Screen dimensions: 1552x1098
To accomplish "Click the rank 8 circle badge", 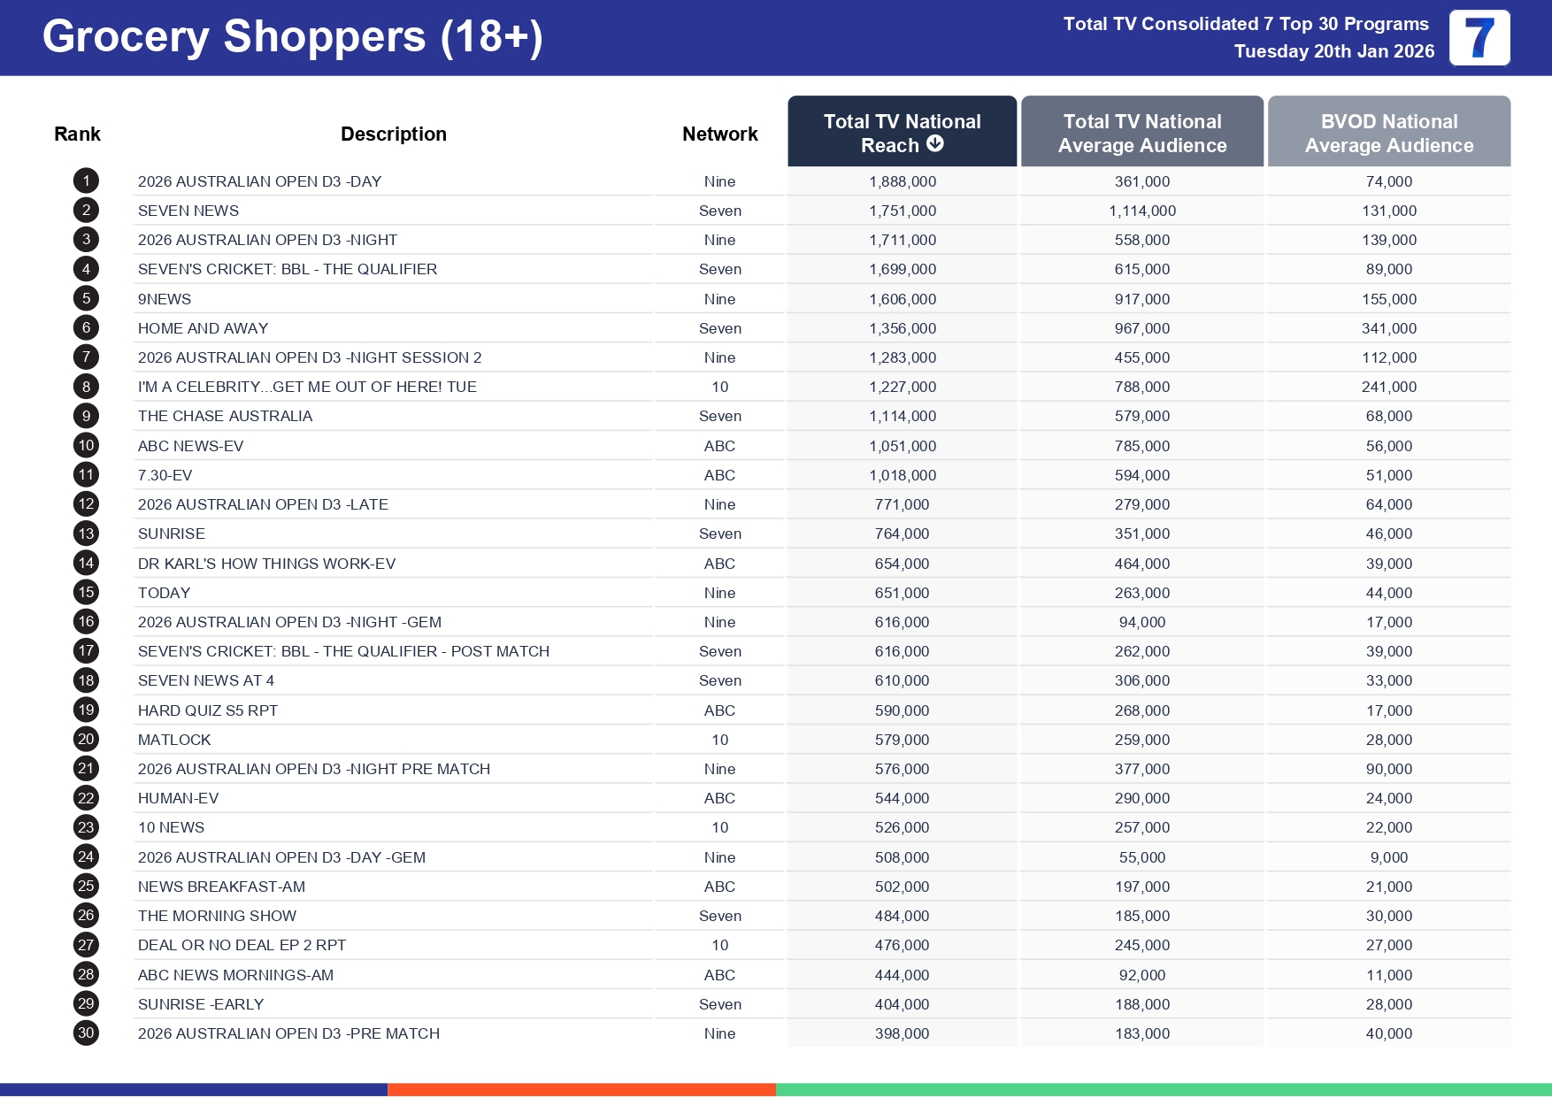I will (86, 387).
